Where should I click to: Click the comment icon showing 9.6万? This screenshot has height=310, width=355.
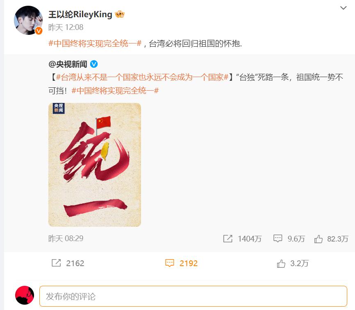coord(278,238)
